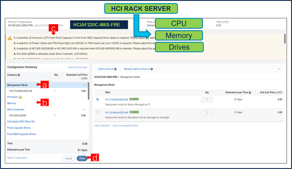The width and height of the screenshot is (292, 169).
Task: Click Show Incompatible SKUs link
Action: point(126,126)
